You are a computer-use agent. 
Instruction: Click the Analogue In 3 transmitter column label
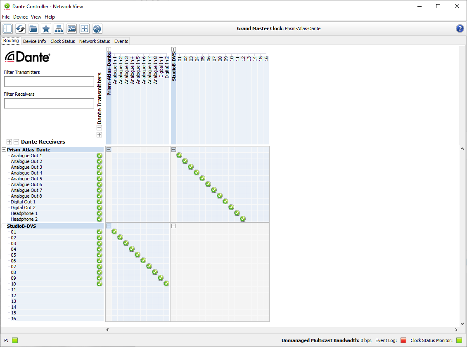tap(126, 70)
